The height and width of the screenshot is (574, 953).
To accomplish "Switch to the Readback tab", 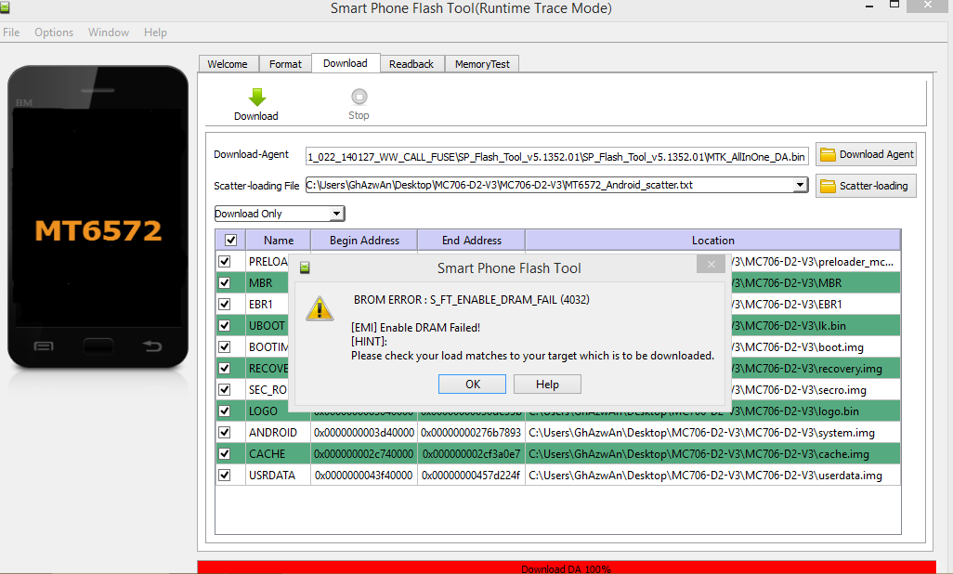I will pyautogui.click(x=411, y=64).
